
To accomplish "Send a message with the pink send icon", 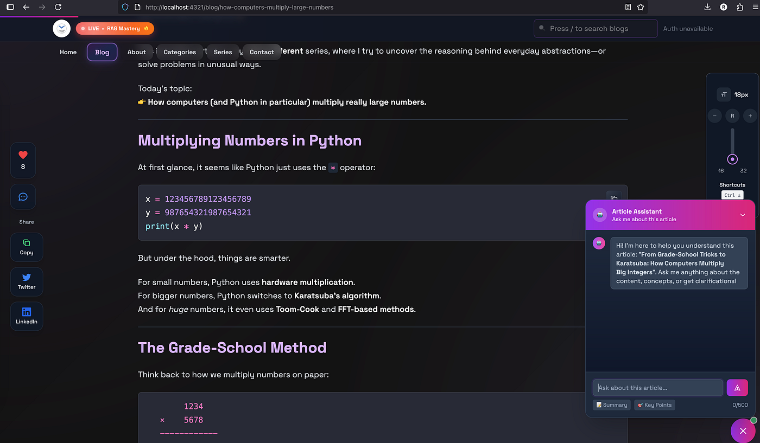I will coord(737,387).
